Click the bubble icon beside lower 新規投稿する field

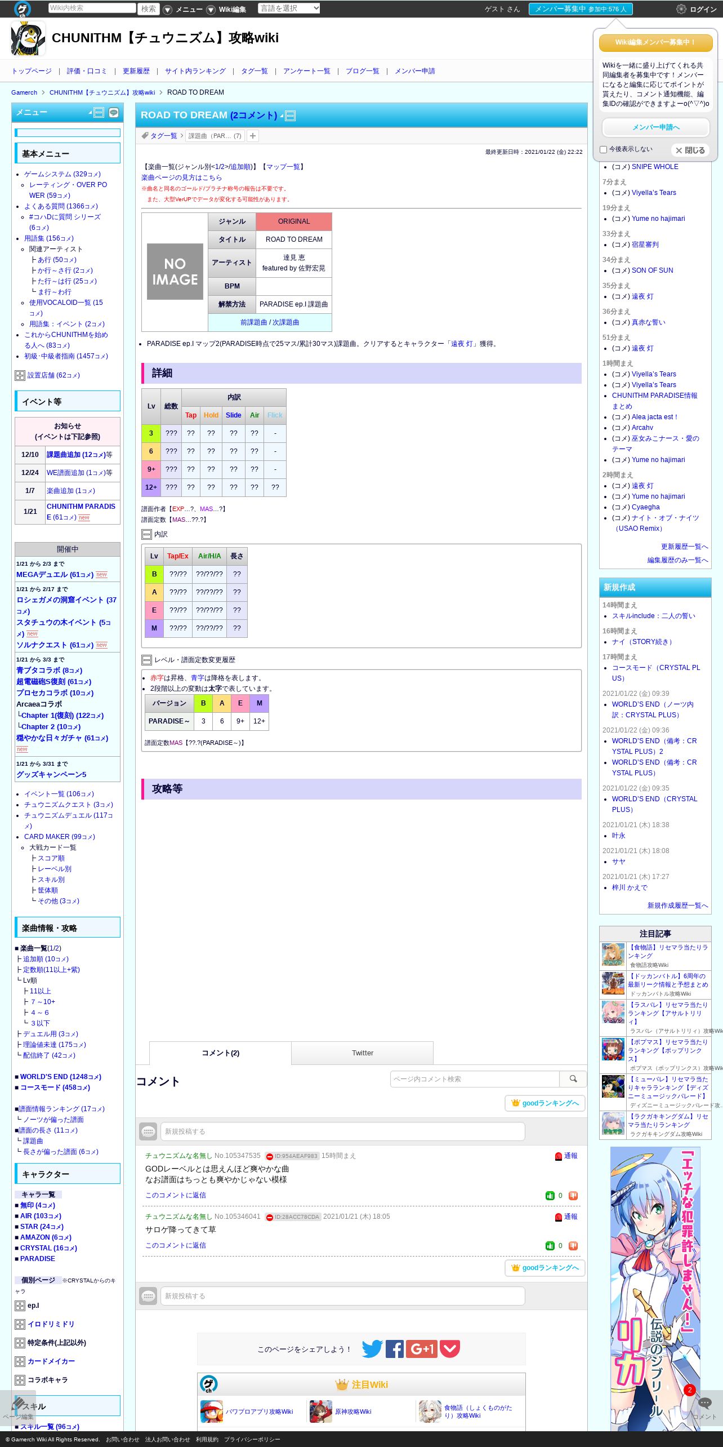(x=148, y=1296)
